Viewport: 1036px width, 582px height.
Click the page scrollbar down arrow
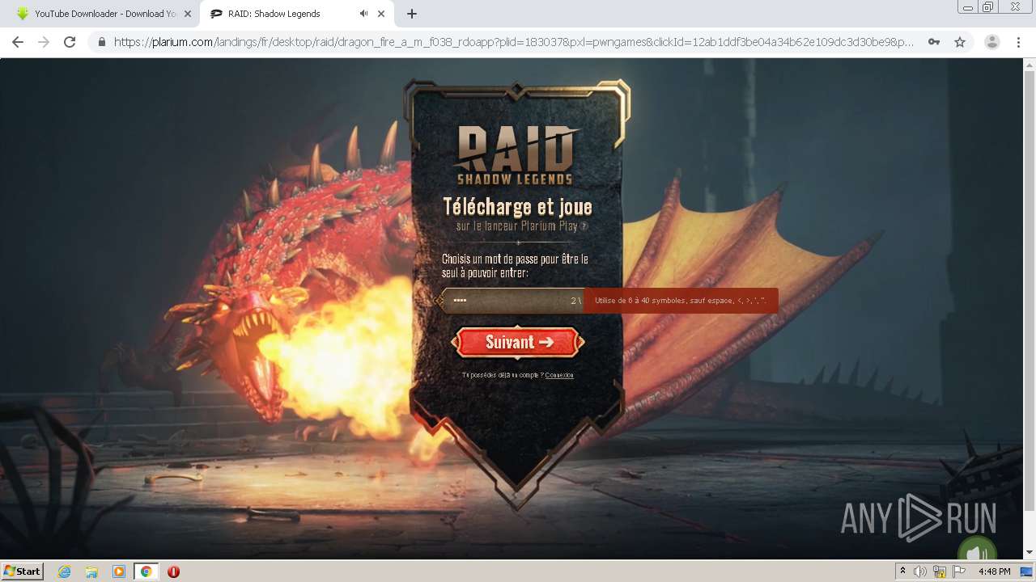click(x=1030, y=553)
